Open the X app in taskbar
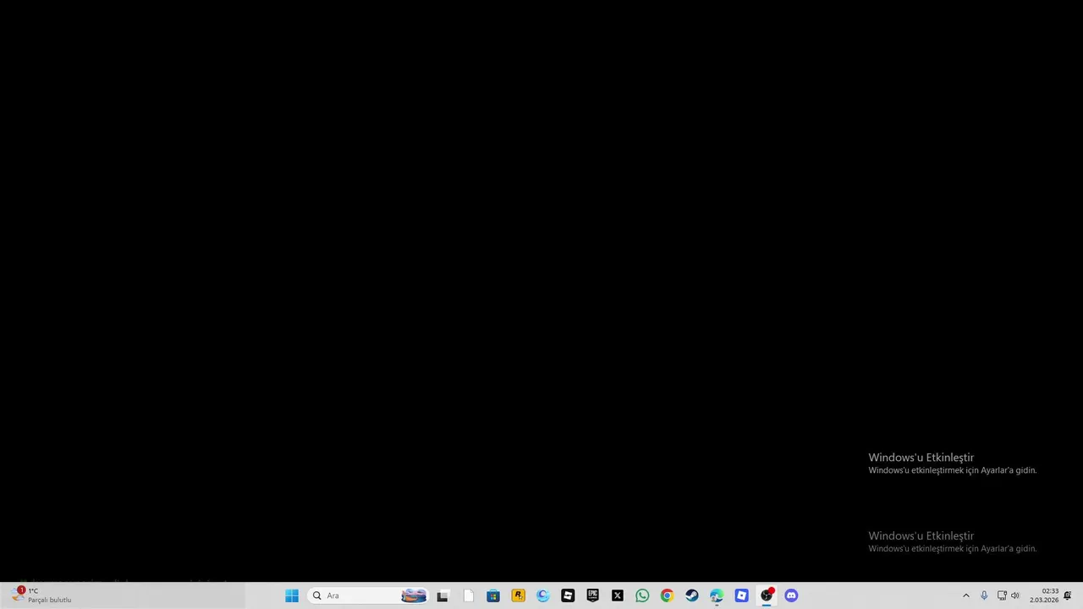This screenshot has height=609, width=1083. click(x=618, y=595)
